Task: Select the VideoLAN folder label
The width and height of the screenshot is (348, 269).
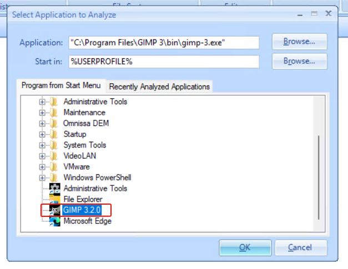Action: (x=80, y=156)
